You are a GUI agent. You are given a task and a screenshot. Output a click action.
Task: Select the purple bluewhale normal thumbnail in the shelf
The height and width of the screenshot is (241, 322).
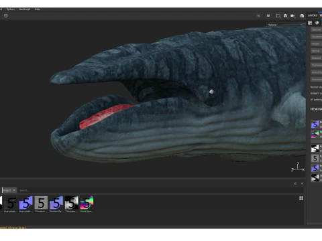(25, 203)
